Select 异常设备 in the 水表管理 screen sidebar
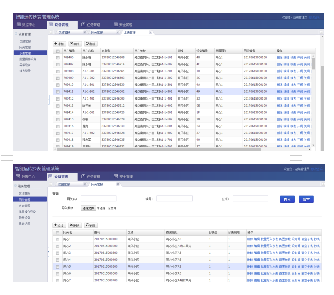 (x=25, y=65)
